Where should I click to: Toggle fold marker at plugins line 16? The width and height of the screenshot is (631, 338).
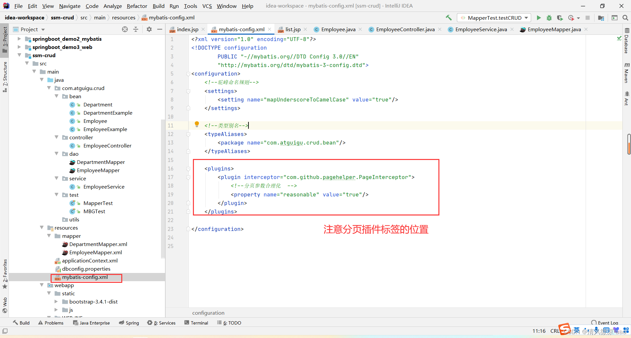[188, 169]
